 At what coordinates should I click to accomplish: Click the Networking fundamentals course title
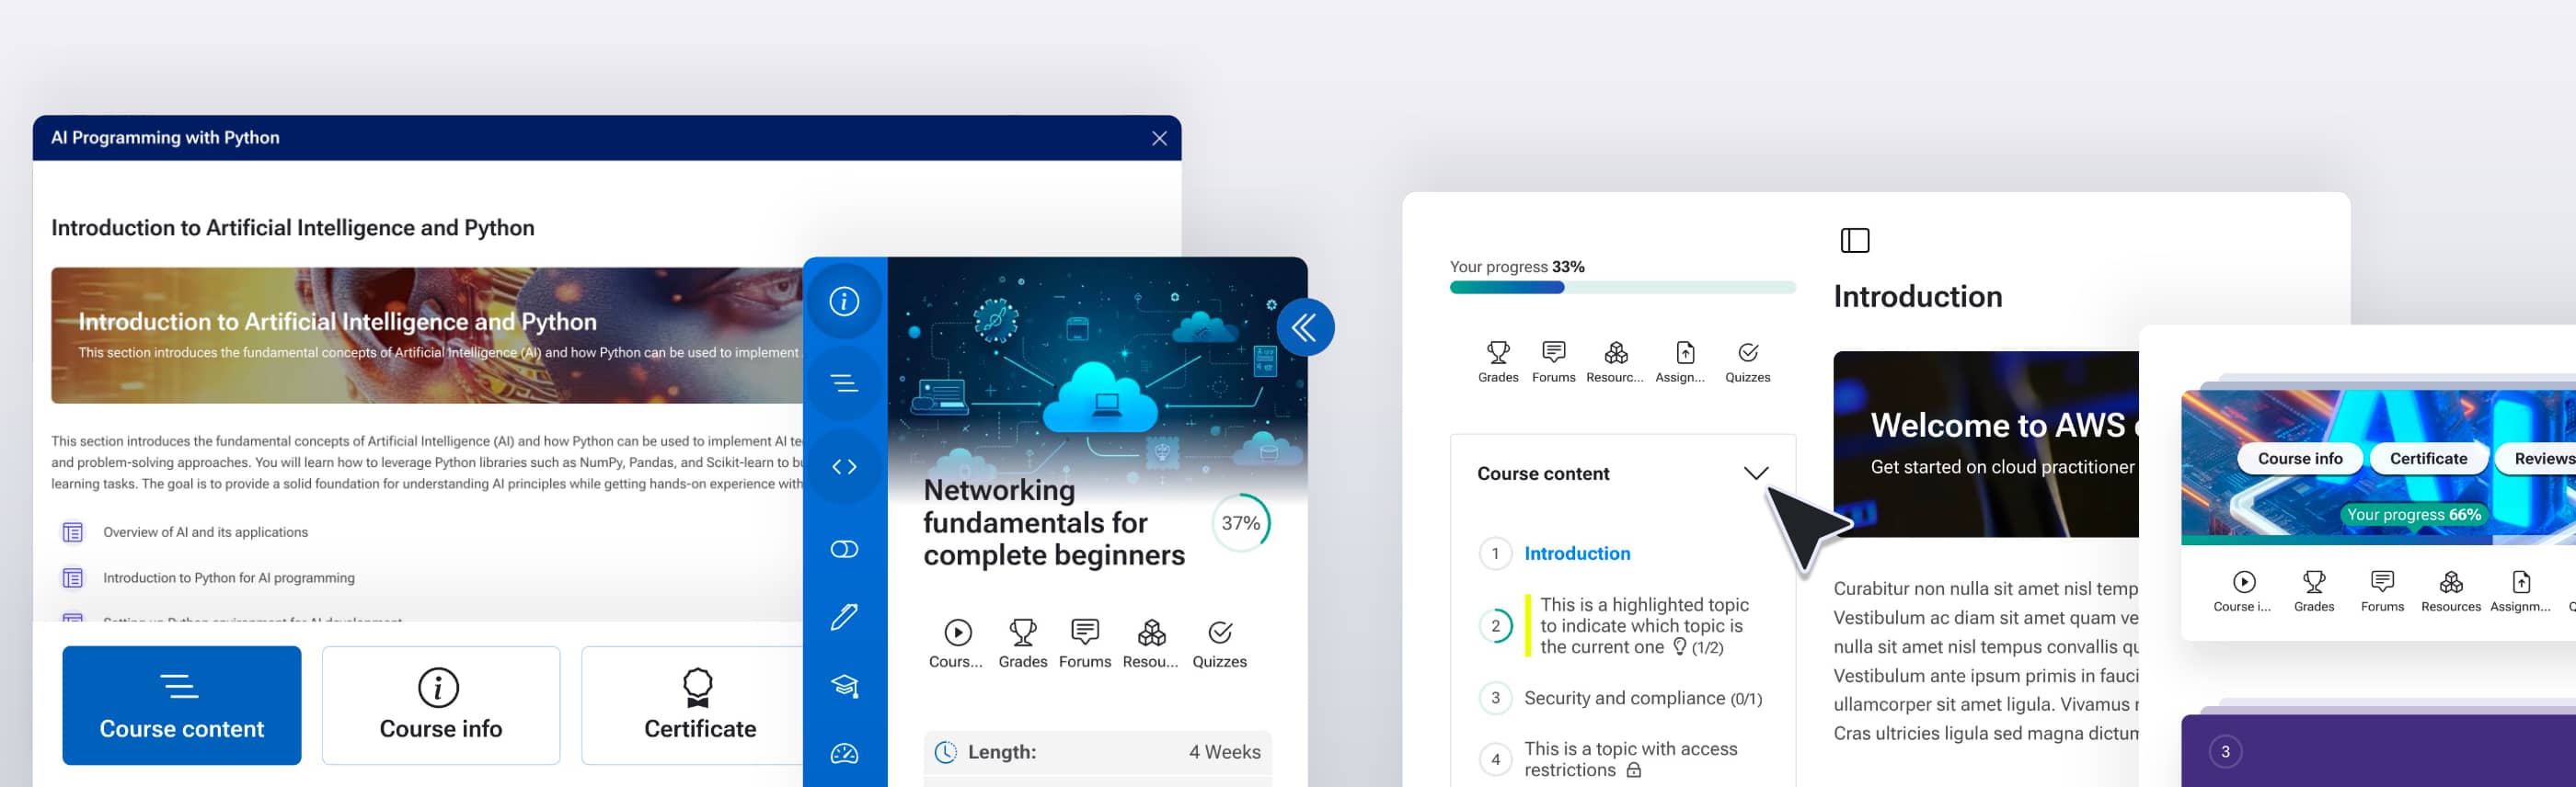coord(1053,522)
